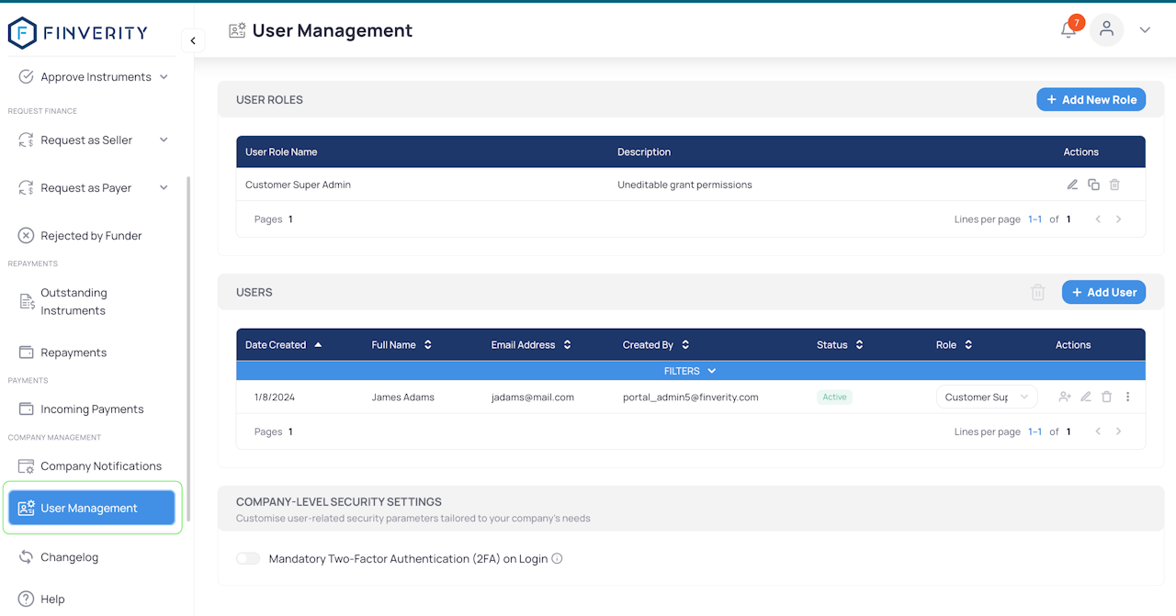Viewport: 1176px width, 616px height.
Task: Expand the Request as Seller menu
Action: point(94,140)
